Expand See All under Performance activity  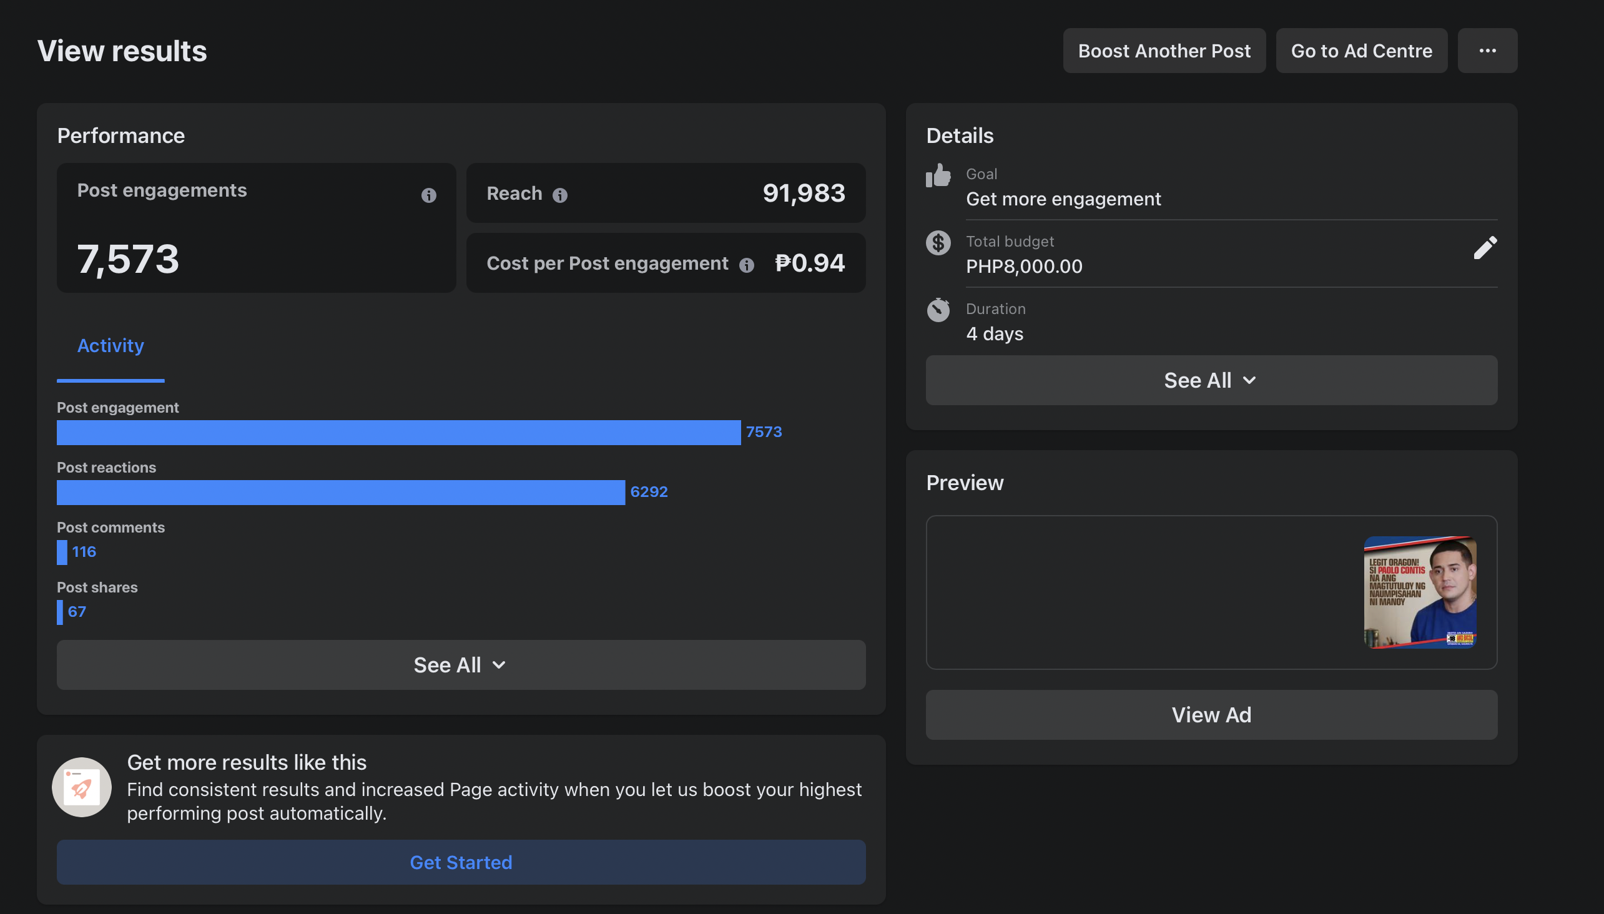click(x=461, y=665)
